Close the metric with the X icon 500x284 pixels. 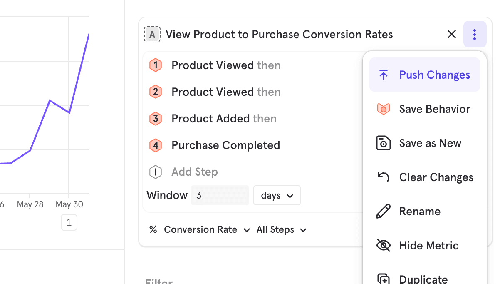tap(451, 35)
